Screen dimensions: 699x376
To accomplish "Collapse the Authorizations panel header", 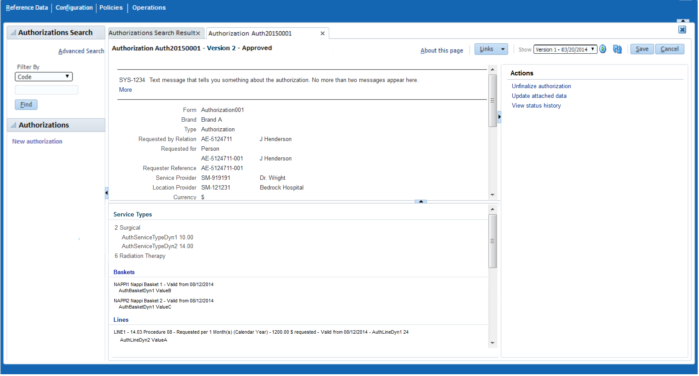I will pyautogui.click(x=14, y=125).
